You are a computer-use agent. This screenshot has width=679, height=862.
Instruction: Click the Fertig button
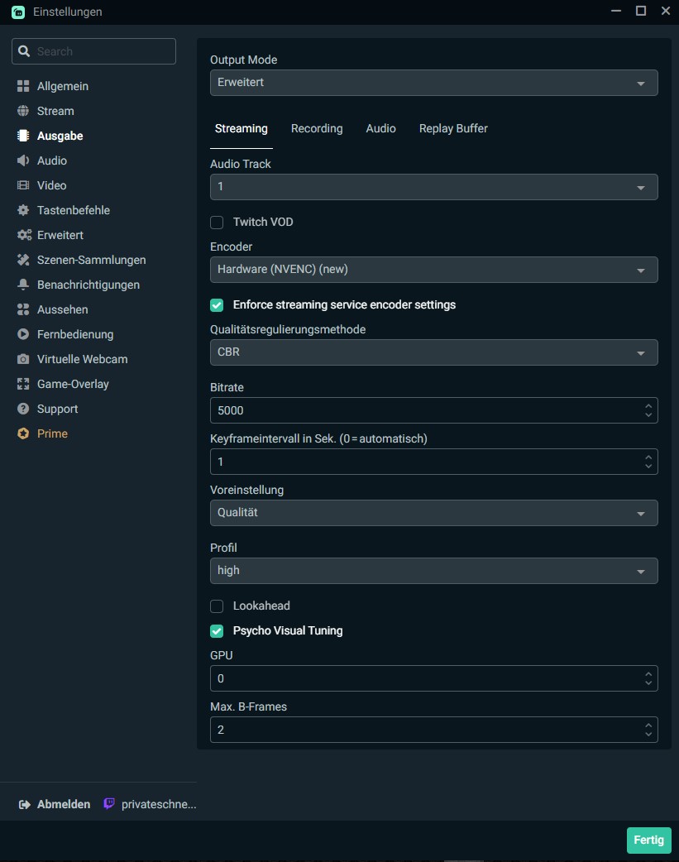[648, 840]
